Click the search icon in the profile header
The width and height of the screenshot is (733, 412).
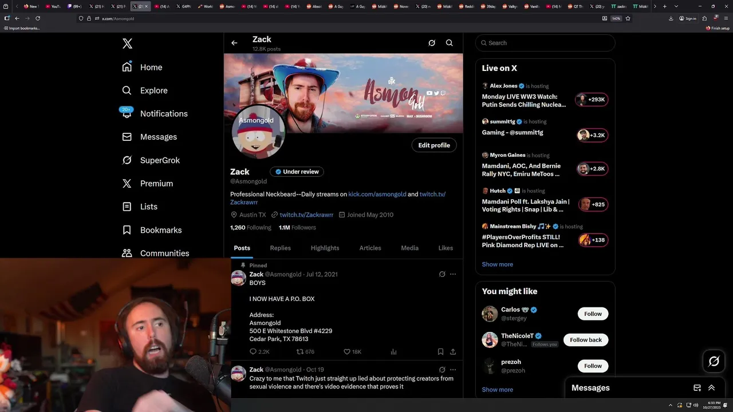(x=450, y=43)
